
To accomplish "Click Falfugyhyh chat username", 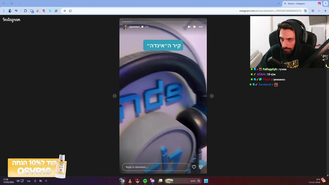I will 270,69.
